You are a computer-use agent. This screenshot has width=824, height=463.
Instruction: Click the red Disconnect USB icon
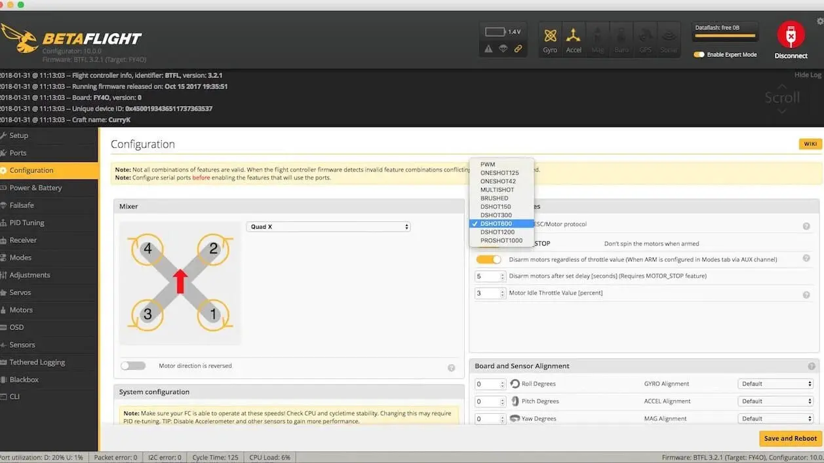[791, 35]
